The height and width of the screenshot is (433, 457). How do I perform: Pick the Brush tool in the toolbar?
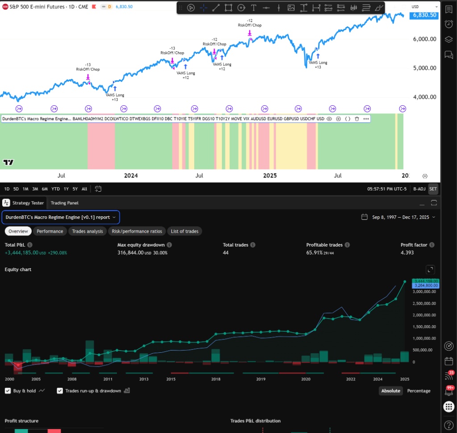click(379, 8)
